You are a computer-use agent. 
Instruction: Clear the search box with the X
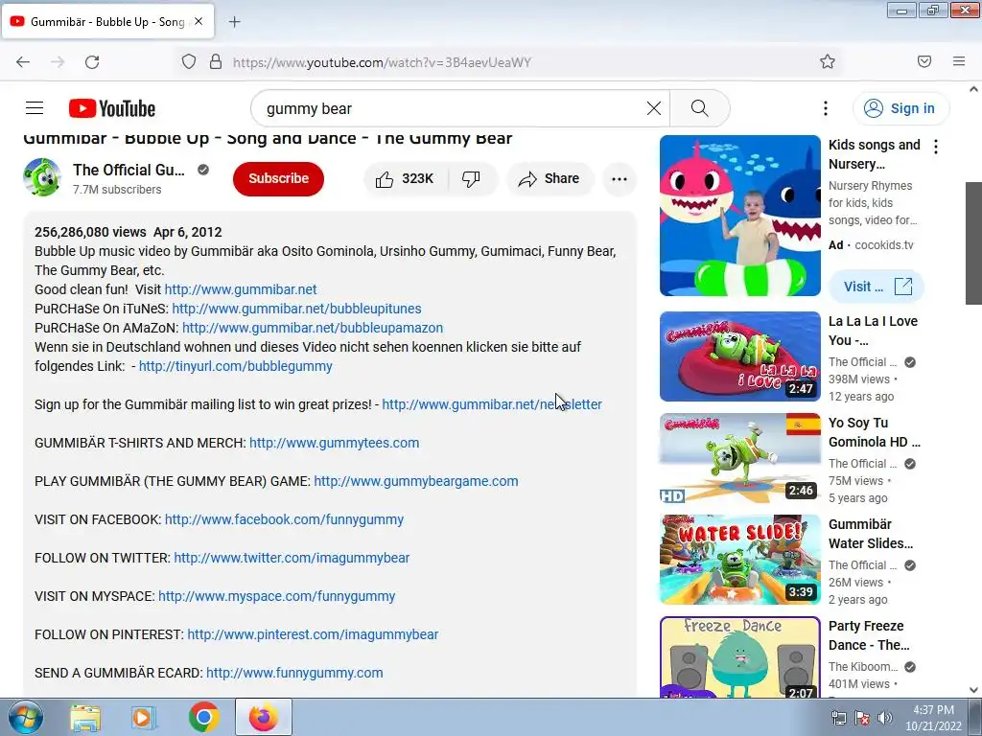click(x=654, y=108)
